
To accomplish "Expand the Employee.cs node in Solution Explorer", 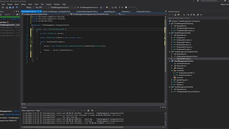I will (x=172, y=38).
